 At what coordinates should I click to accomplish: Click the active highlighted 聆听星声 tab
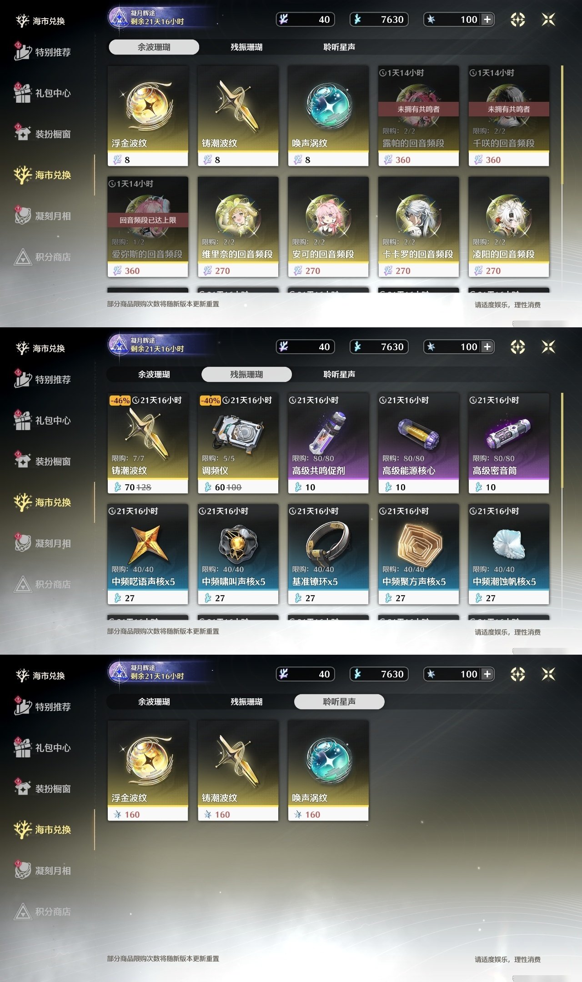pyautogui.click(x=339, y=701)
